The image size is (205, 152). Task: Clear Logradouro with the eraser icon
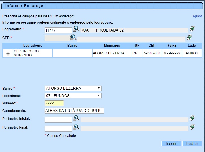click(193, 29)
